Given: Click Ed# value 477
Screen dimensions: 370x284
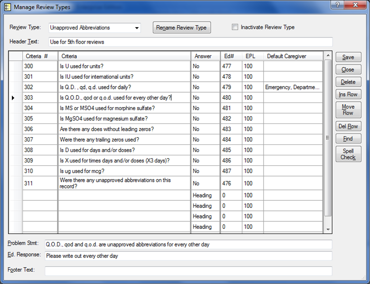Looking at the screenshot, I should click(231, 66).
